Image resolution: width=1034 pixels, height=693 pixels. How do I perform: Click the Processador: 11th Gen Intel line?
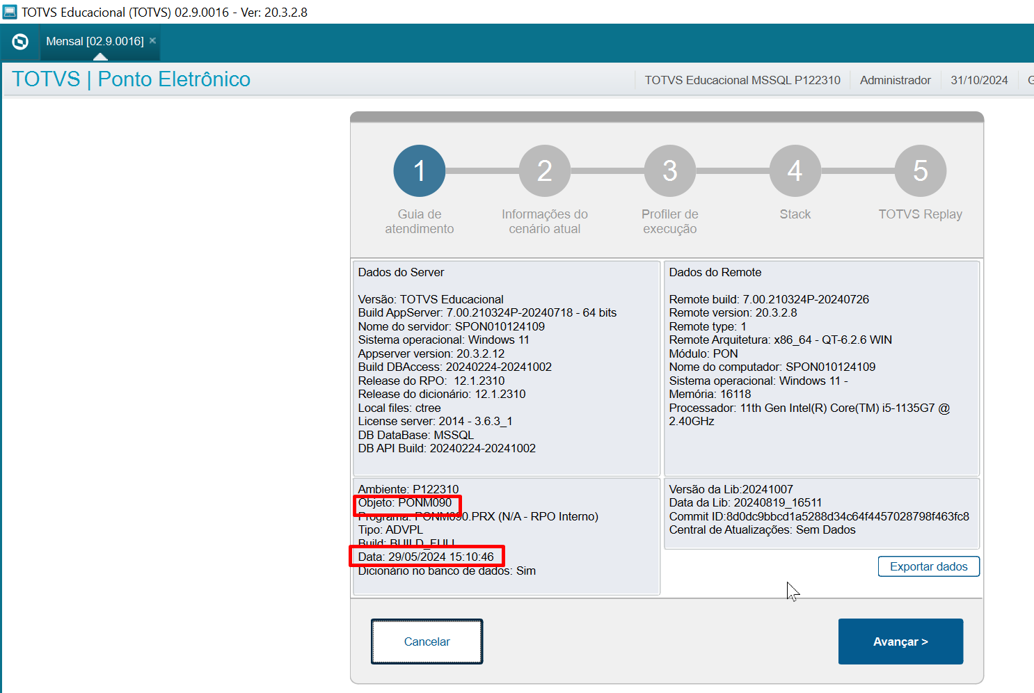pyautogui.click(x=809, y=415)
